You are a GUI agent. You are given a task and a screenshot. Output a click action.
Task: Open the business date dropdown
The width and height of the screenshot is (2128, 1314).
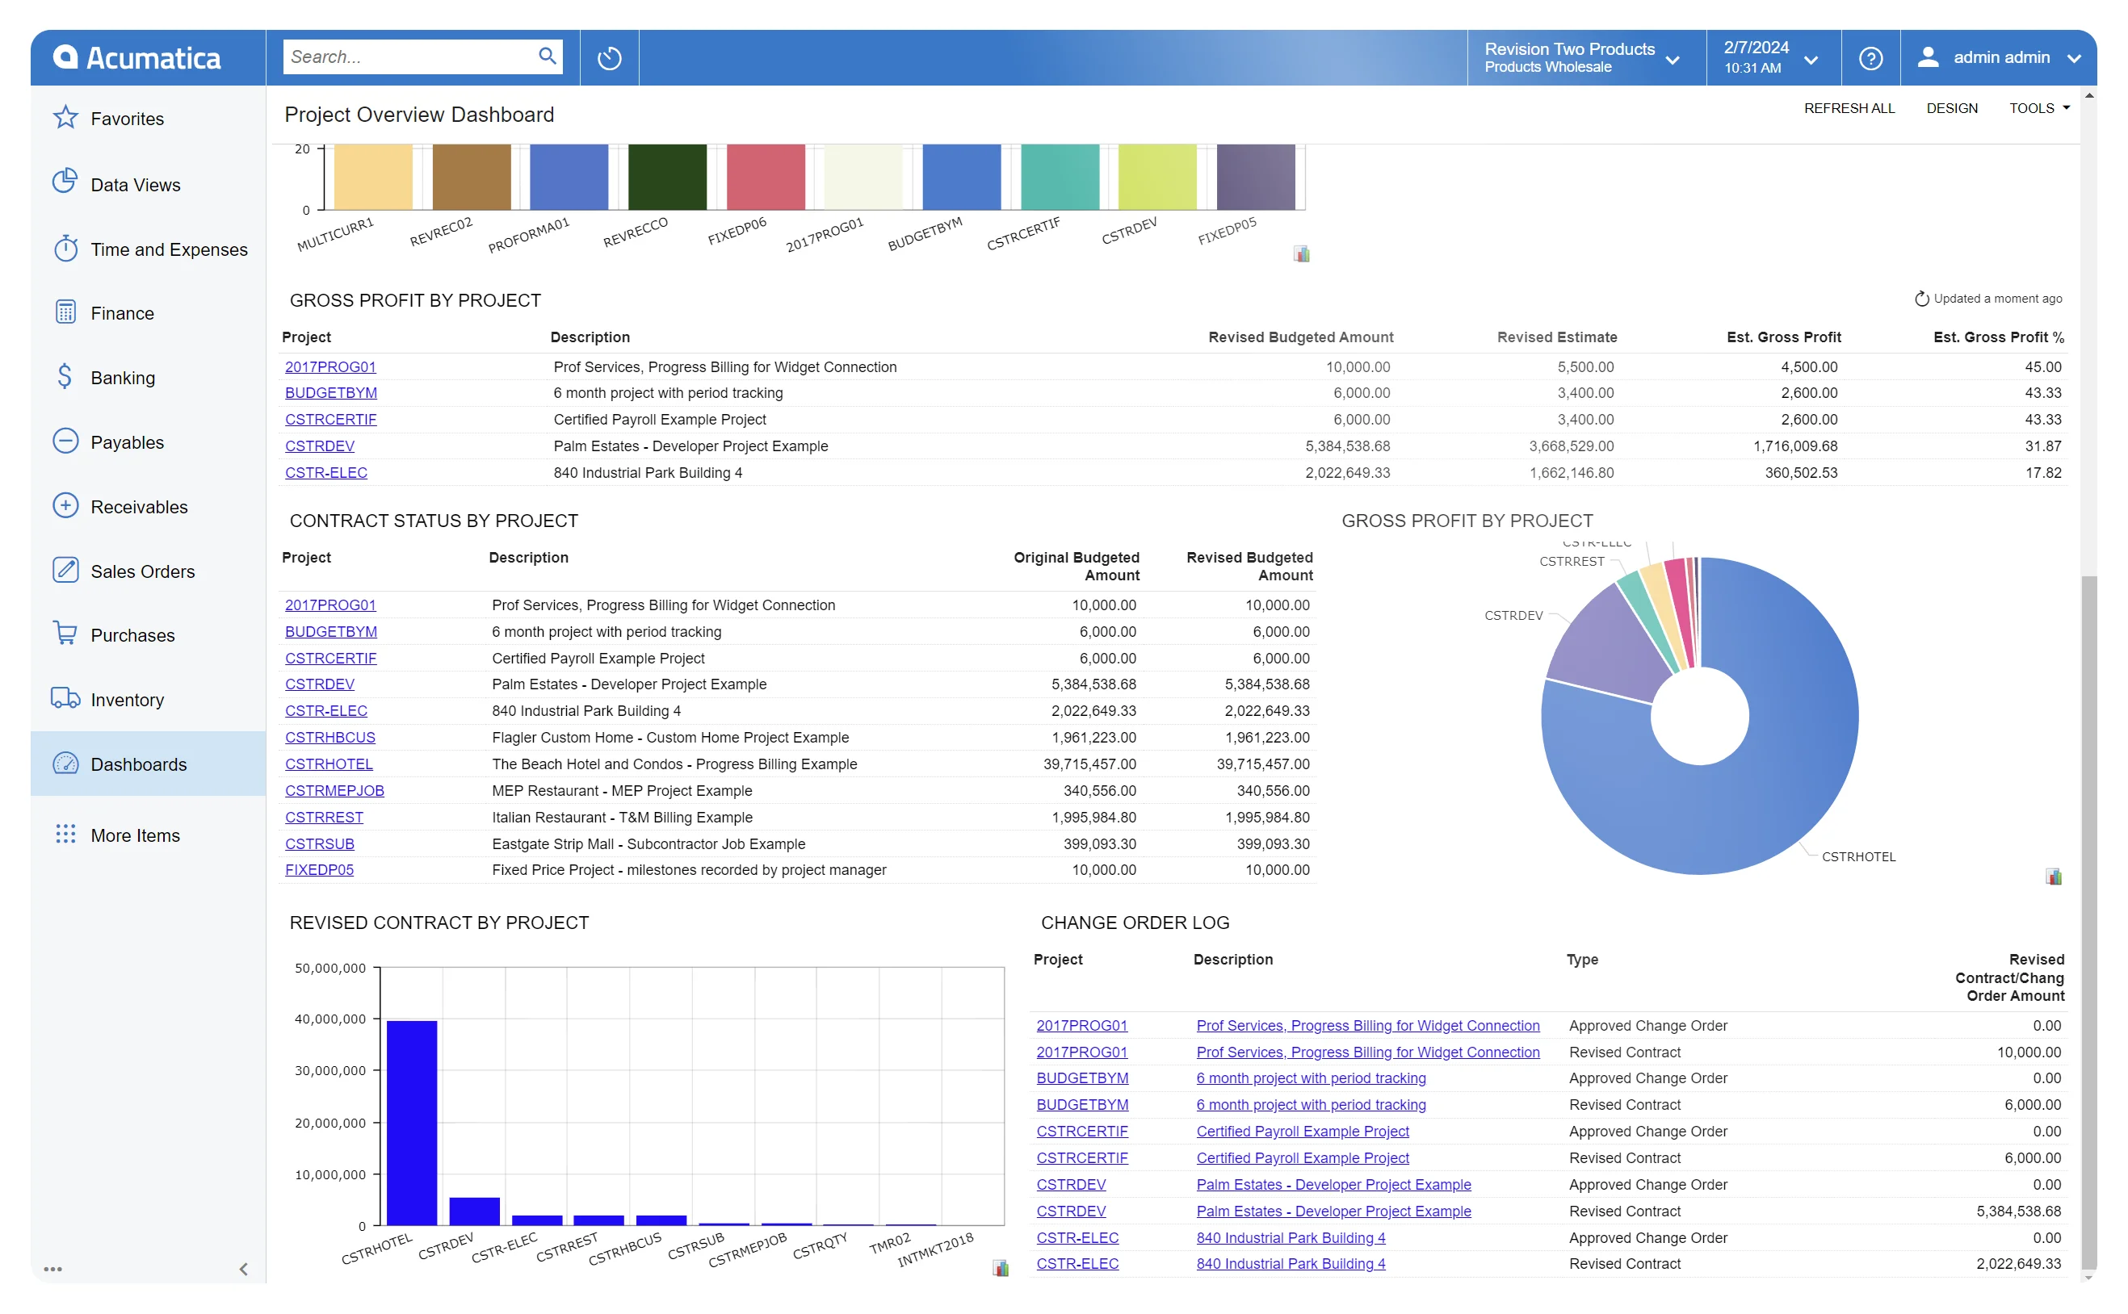(x=1811, y=59)
